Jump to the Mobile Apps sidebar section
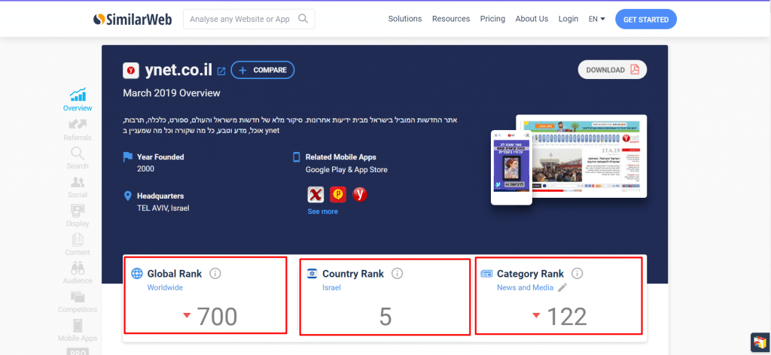771x355 pixels. (78, 330)
